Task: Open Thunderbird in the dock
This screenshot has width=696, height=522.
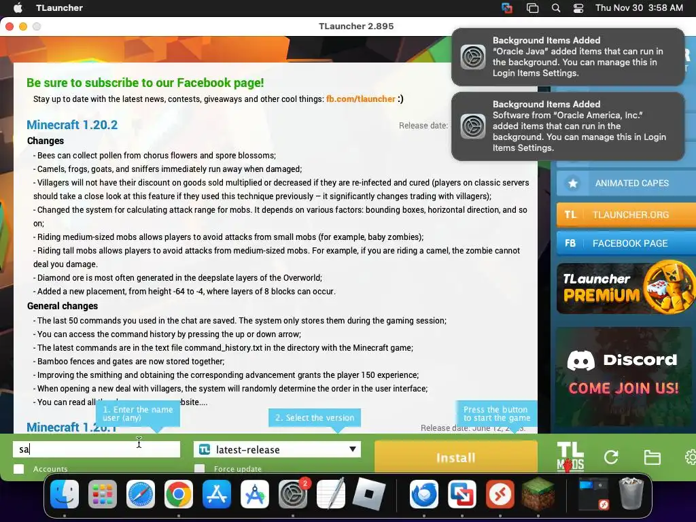Action: 424,494
